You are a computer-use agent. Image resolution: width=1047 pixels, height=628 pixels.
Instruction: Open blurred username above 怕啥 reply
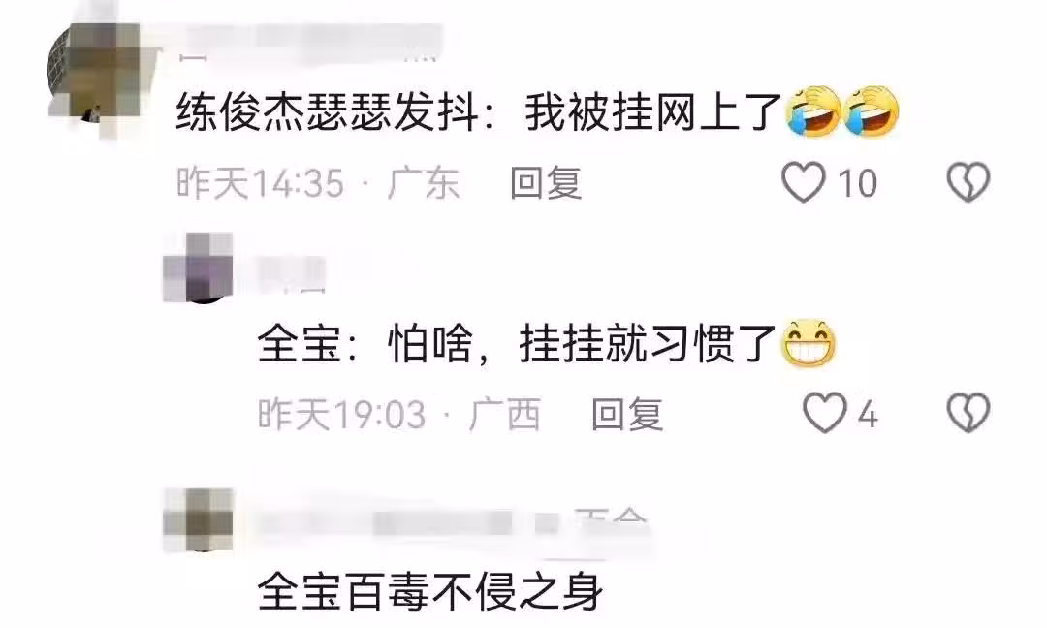pos(292,275)
